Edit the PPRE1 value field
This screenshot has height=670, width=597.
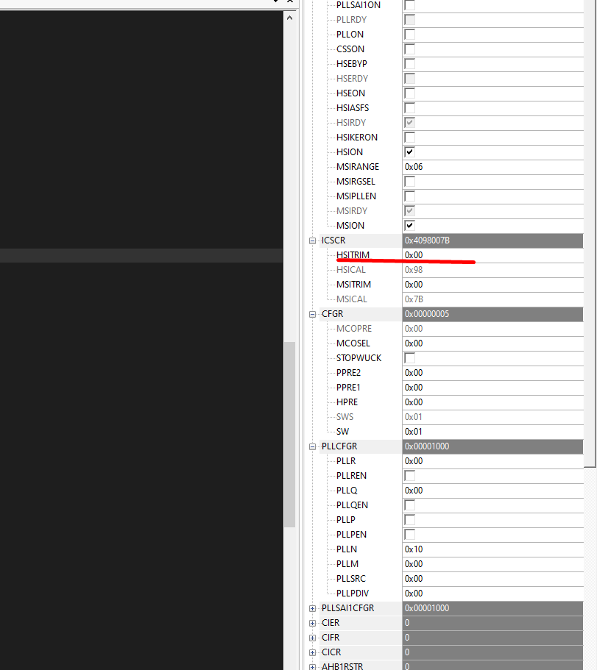pos(493,388)
